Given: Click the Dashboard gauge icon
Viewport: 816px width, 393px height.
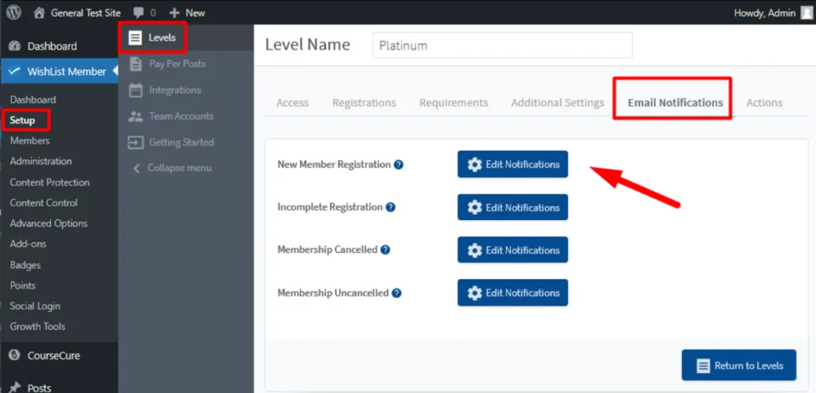Looking at the screenshot, I should click(14, 46).
